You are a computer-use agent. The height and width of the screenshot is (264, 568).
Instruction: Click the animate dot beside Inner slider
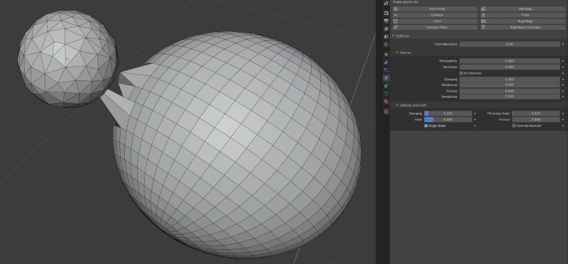tap(475, 119)
